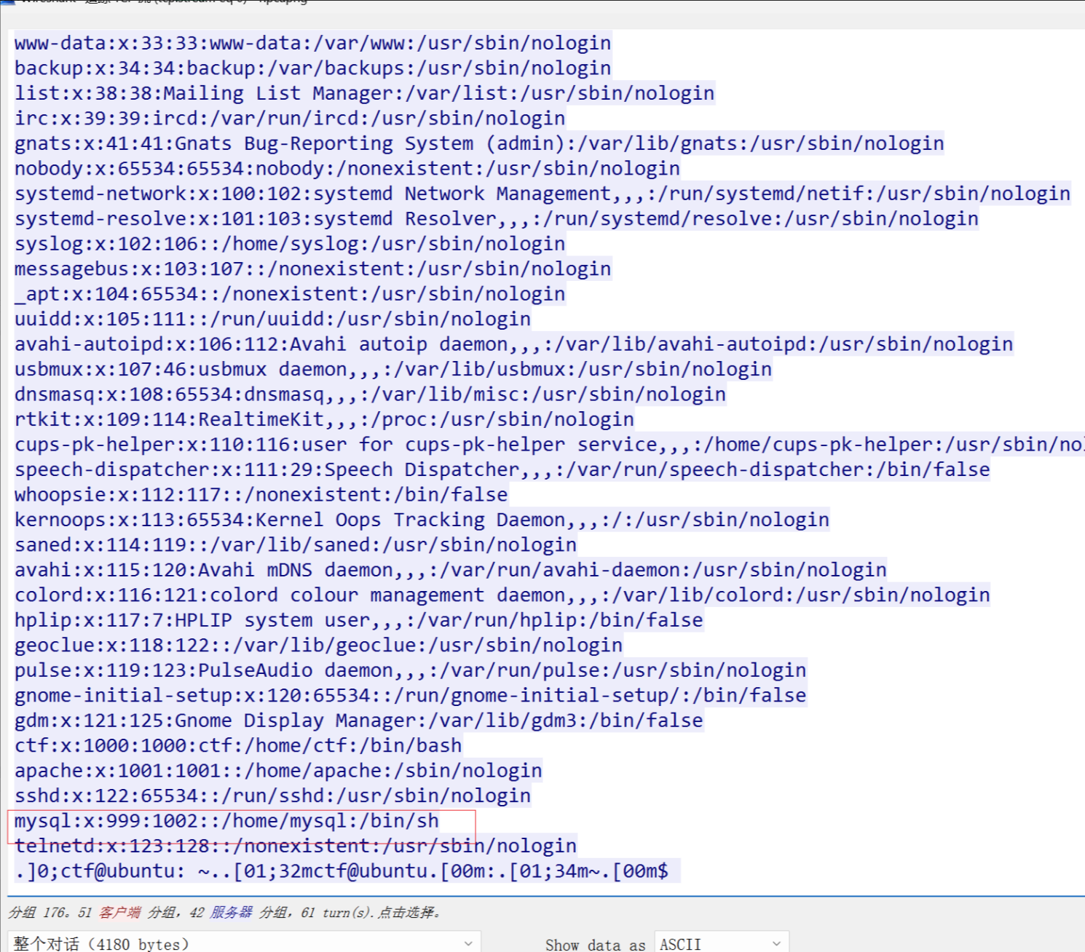Select the ctf user /bin/bash line
Screen dimensions: 1085x952
coord(238,746)
